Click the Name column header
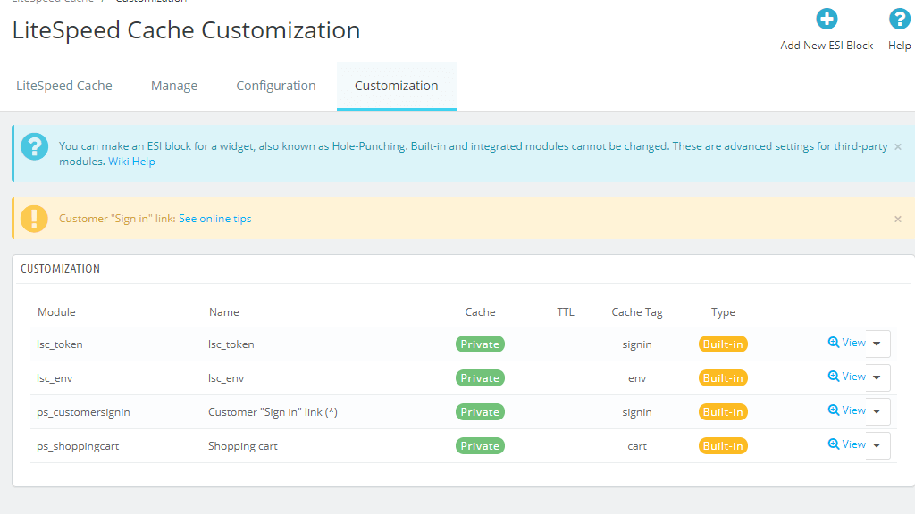Image resolution: width=915 pixels, height=514 pixels. (x=224, y=312)
